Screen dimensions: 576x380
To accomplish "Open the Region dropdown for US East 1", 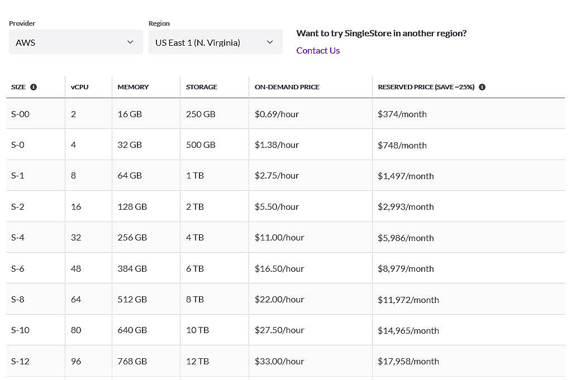I will pos(215,42).
